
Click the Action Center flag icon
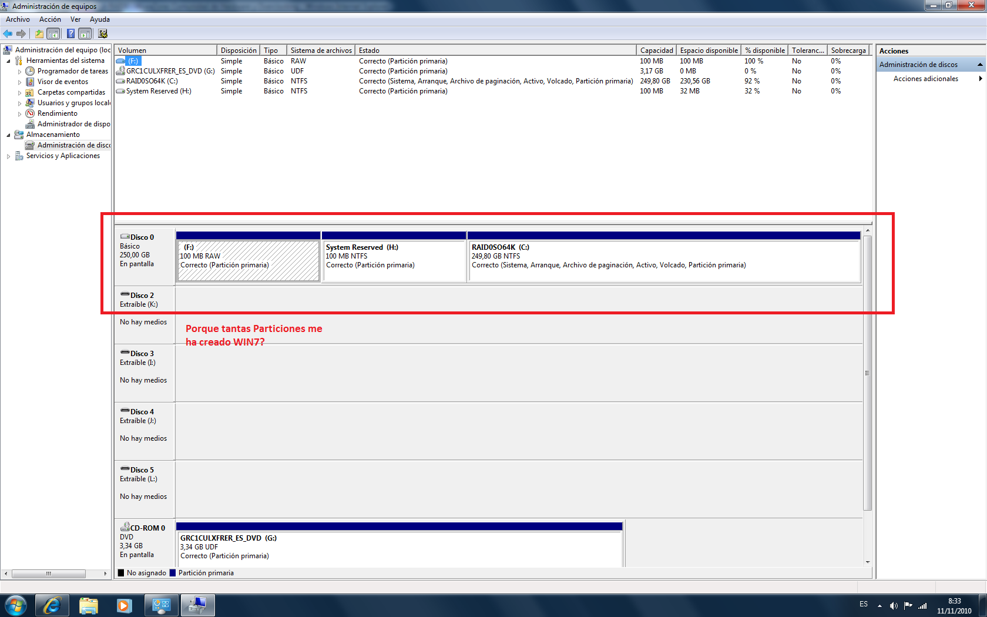tap(908, 605)
